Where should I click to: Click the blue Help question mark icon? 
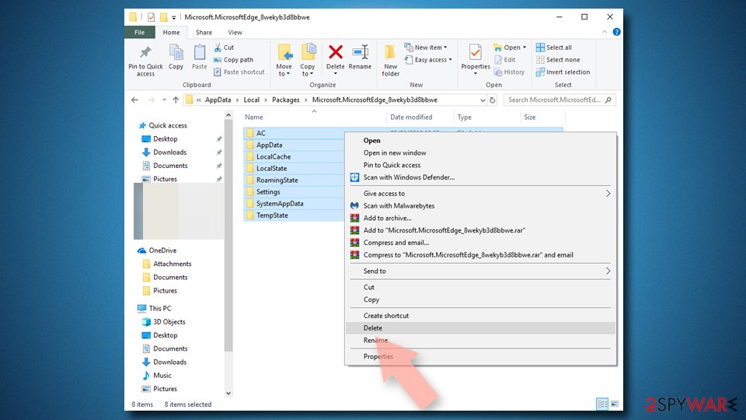[x=616, y=32]
